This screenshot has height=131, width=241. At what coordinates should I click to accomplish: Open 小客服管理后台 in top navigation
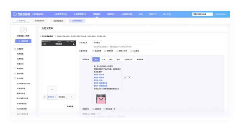coord(61,14)
